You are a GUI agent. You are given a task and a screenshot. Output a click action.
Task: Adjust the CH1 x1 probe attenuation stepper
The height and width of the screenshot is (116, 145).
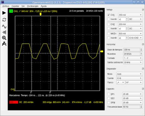pos(127,19)
